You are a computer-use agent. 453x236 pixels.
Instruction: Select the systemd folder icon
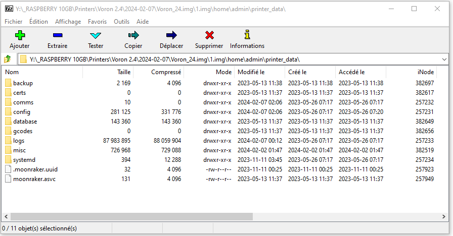pos(8,160)
